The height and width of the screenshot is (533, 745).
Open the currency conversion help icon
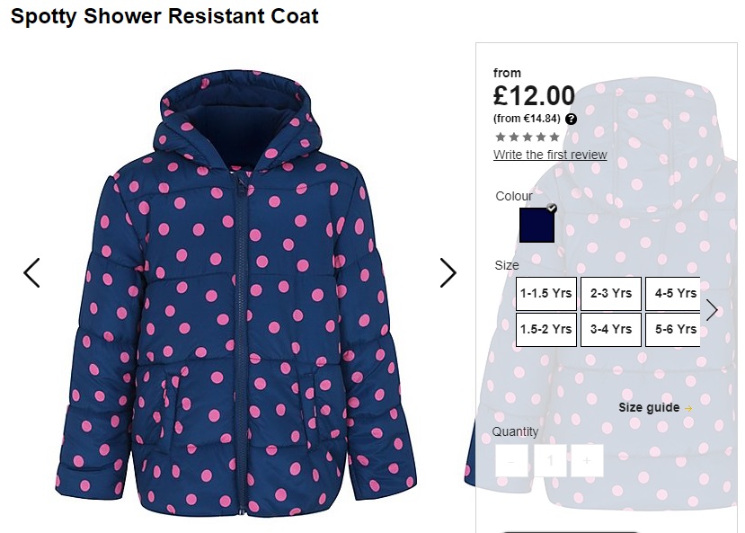[x=571, y=120]
